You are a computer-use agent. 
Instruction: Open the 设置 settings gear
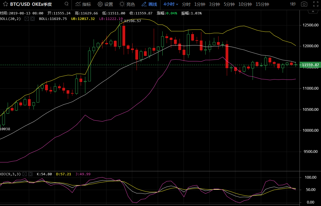coord(105,4)
